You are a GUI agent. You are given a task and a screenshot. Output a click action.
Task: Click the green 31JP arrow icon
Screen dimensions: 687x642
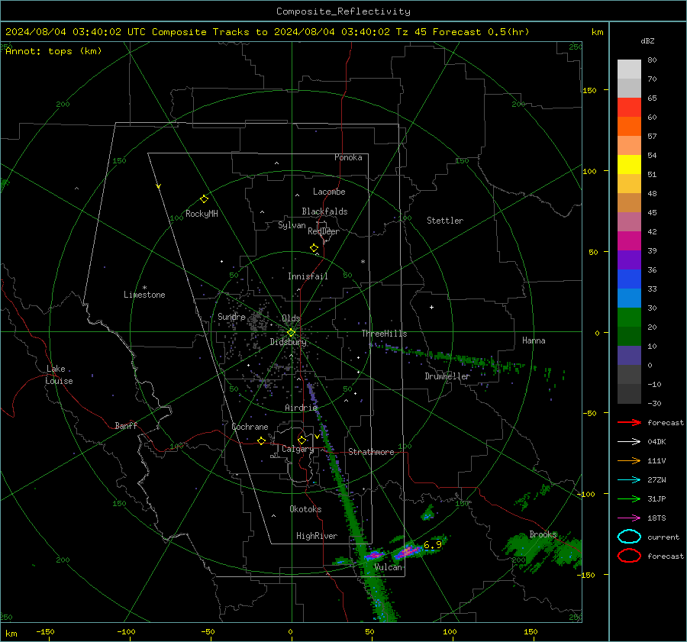[x=629, y=498]
